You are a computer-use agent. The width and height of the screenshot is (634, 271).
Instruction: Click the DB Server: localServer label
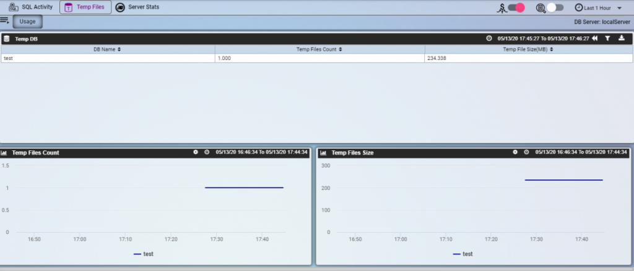(x=602, y=22)
